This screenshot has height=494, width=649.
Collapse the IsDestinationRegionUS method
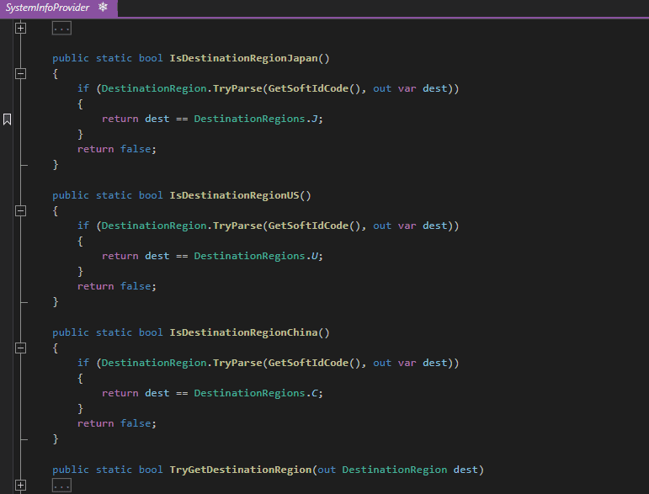click(x=21, y=211)
